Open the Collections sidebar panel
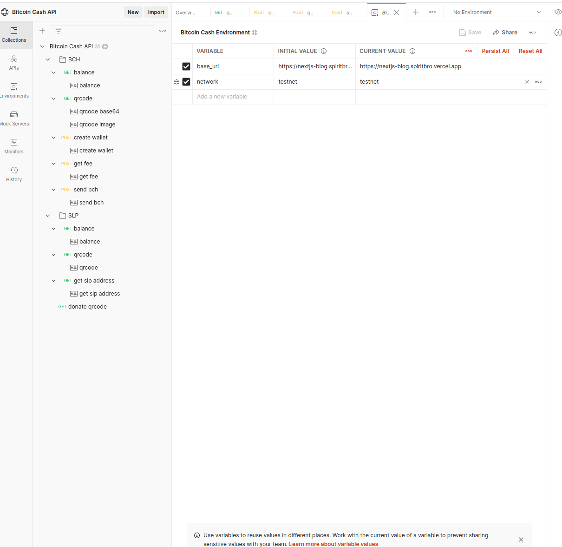This screenshot has height=547, width=562. pyautogui.click(x=14, y=34)
